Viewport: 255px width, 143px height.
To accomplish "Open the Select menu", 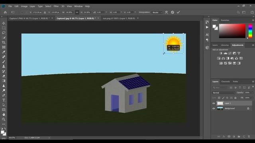I will pyautogui.click(x=48, y=6).
